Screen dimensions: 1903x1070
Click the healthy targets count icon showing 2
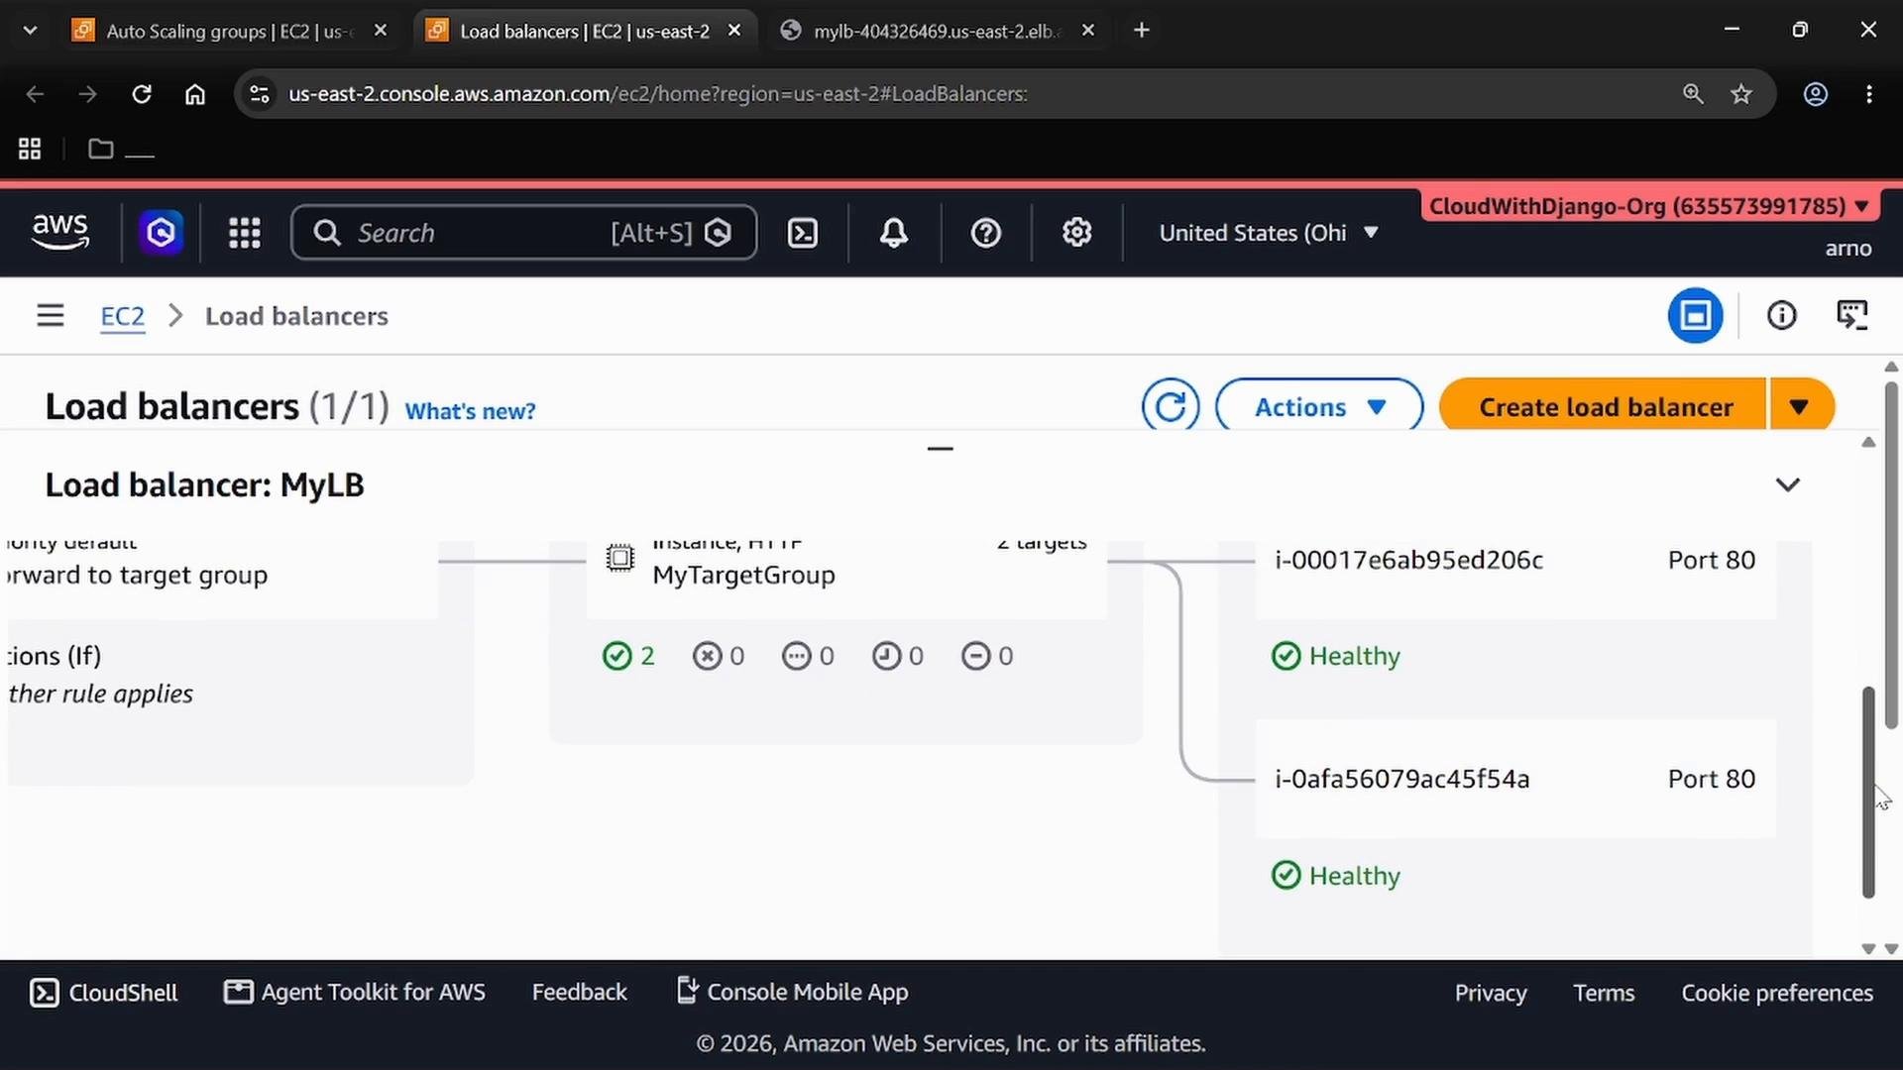click(x=616, y=656)
